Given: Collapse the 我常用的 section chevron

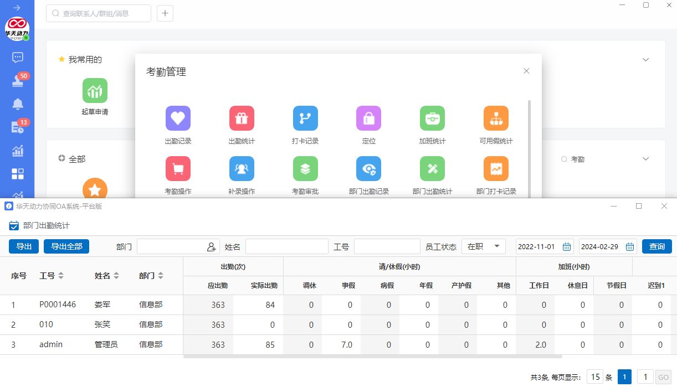Looking at the screenshot, I should [645, 60].
